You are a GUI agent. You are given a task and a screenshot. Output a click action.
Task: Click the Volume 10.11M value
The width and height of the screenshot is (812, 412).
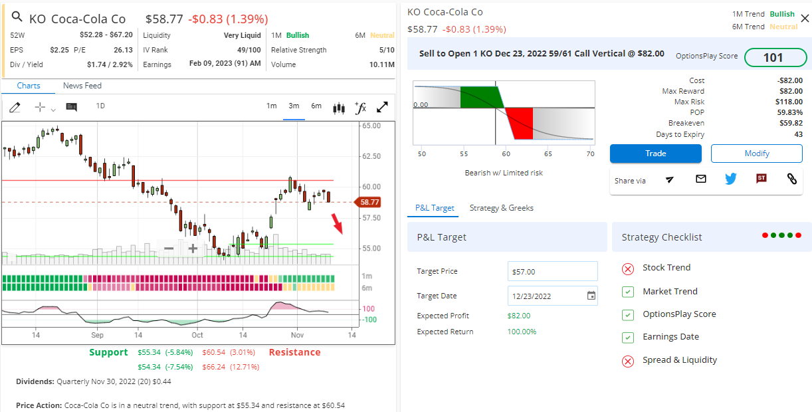[x=382, y=64]
